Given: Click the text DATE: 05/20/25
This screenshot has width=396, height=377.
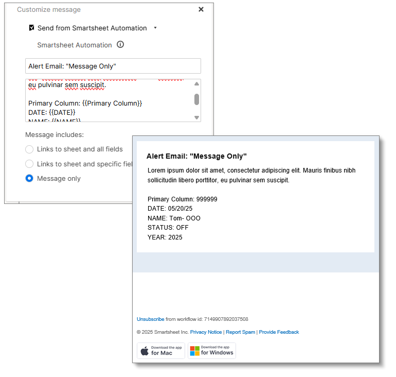Looking at the screenshot, I should [170, 209].
